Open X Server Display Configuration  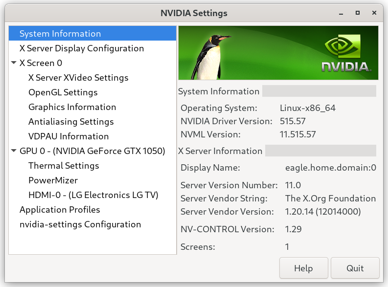(x=92, y=48)
